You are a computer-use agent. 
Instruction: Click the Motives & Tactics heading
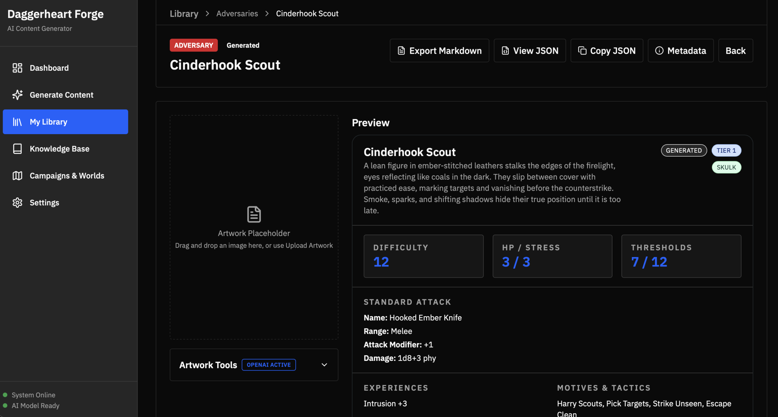[x=604, y=388]
